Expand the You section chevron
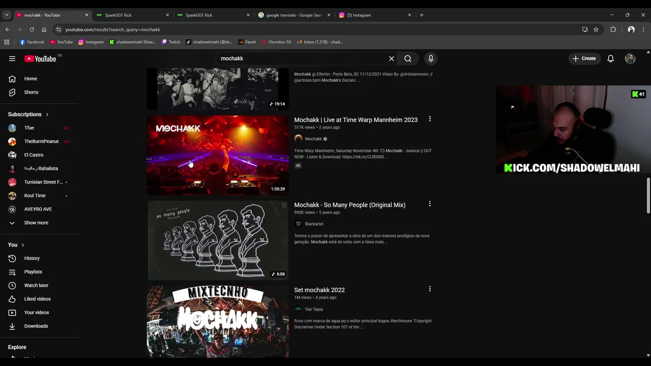Screen dimensions: 651x366 point(23,245)
